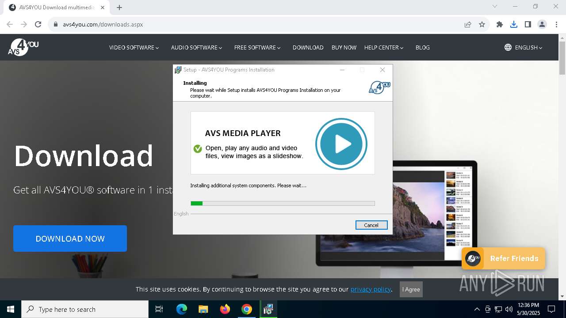Click I Agree on cookie notice
The height and width of the screenshot is (318, 566).
411,289
